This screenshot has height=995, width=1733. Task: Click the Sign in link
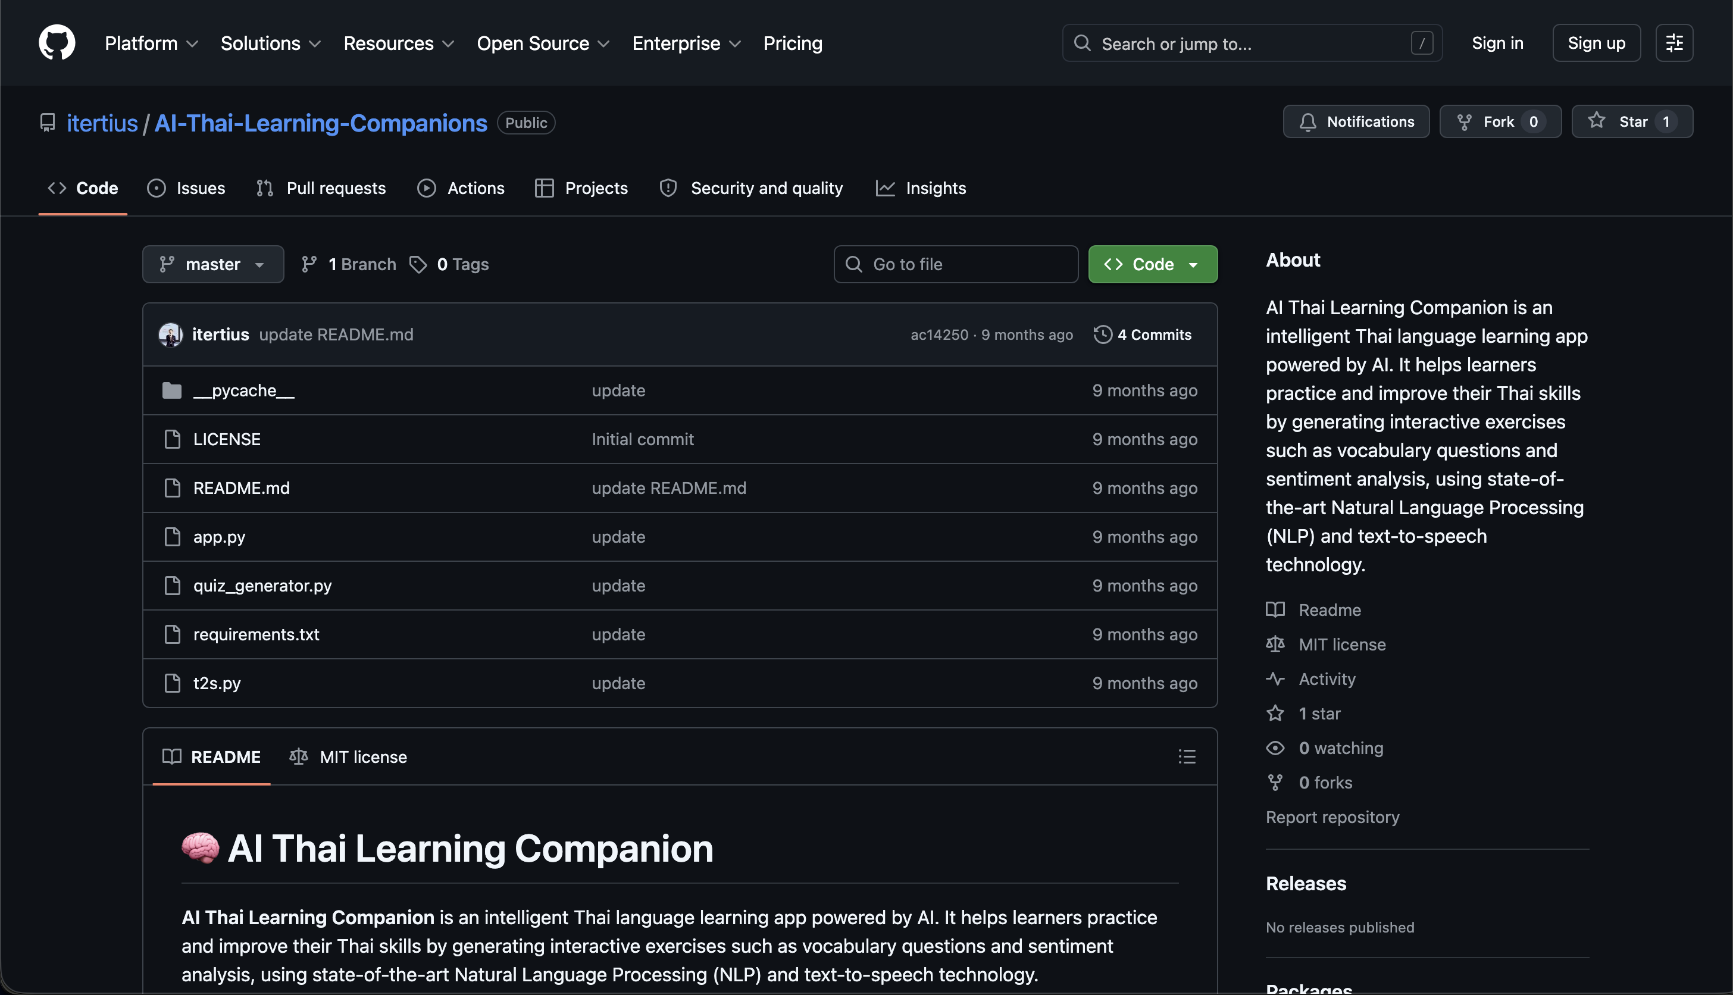[x=1497, y=43]
